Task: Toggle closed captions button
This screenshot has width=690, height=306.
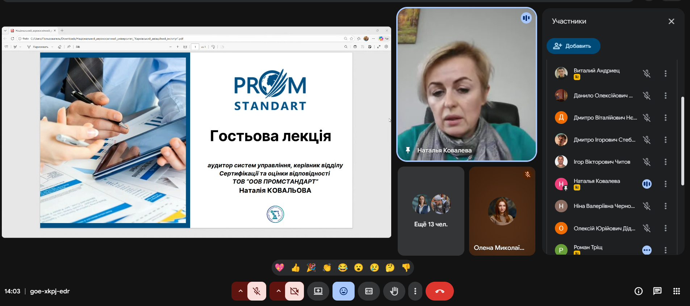Action: [369, 291]
